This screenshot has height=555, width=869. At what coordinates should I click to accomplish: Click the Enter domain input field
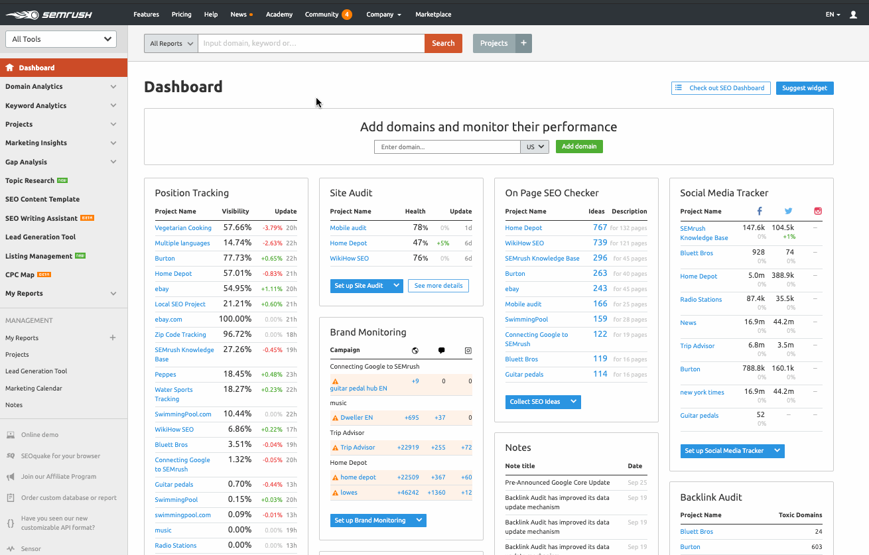(446, 147)
